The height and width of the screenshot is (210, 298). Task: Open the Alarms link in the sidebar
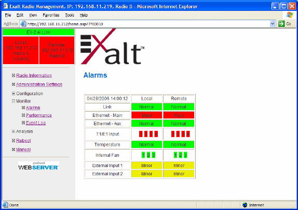coord(33,108)
